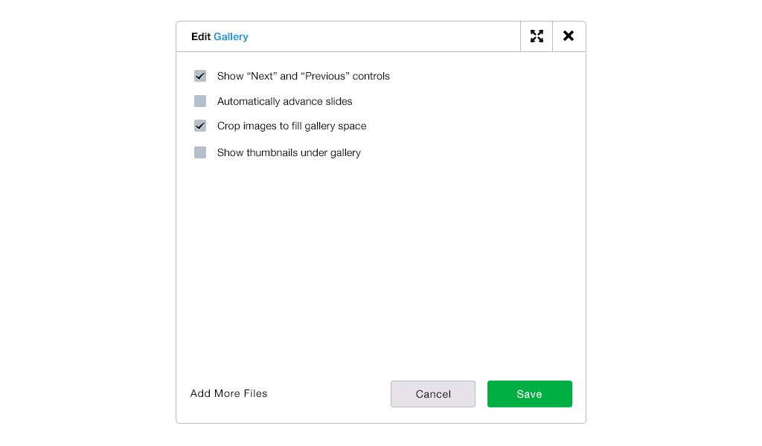Expand the Edit Gallery dialog to fullscreen
The width and height of the screenshot is (762, 446).
point(537,36)
